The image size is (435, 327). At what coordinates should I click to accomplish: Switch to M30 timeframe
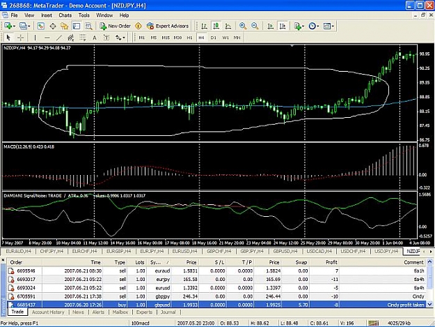177,38
